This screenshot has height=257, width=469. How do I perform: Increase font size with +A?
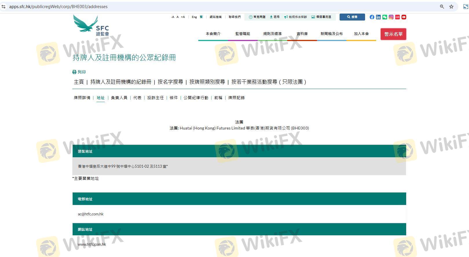[x=183, y=17]
